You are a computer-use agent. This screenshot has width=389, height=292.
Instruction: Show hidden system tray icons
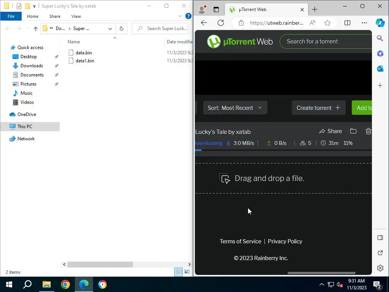(x=321, y=284)
